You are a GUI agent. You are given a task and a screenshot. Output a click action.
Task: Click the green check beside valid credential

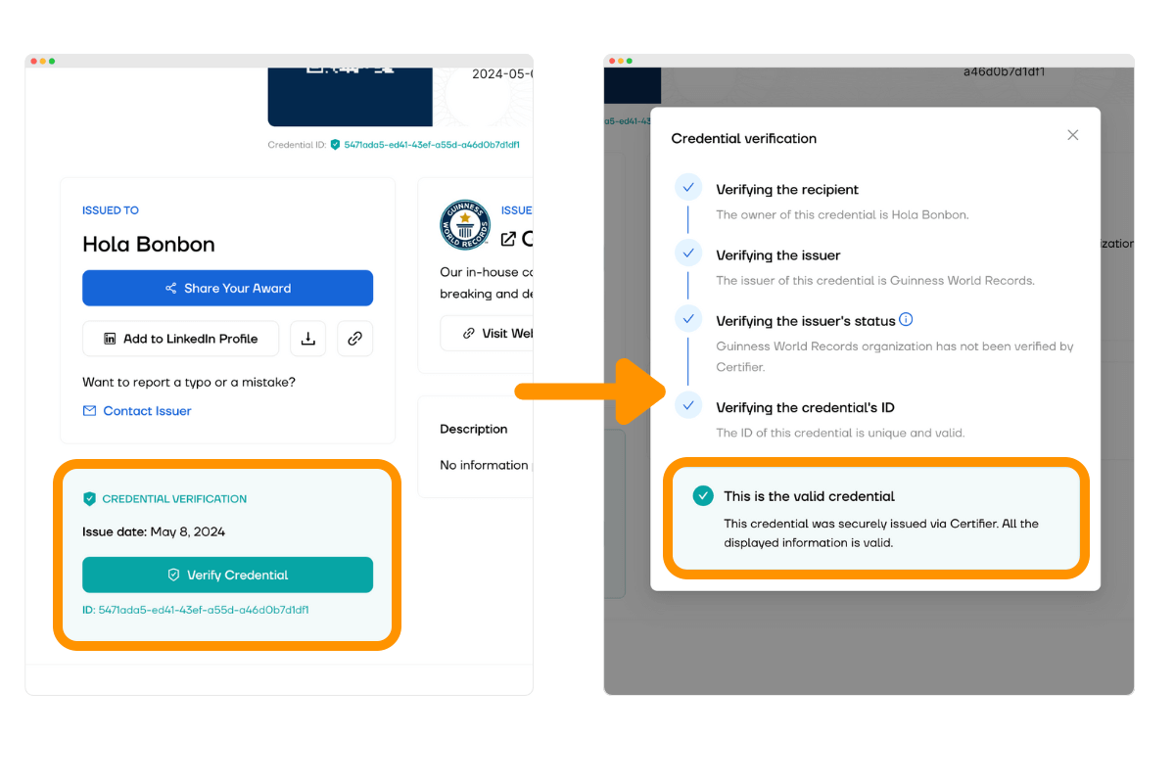coord(703,496)
